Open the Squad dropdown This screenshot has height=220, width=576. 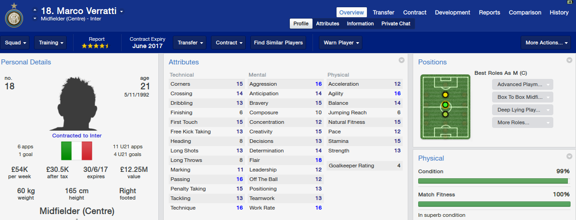pos(15,43)
